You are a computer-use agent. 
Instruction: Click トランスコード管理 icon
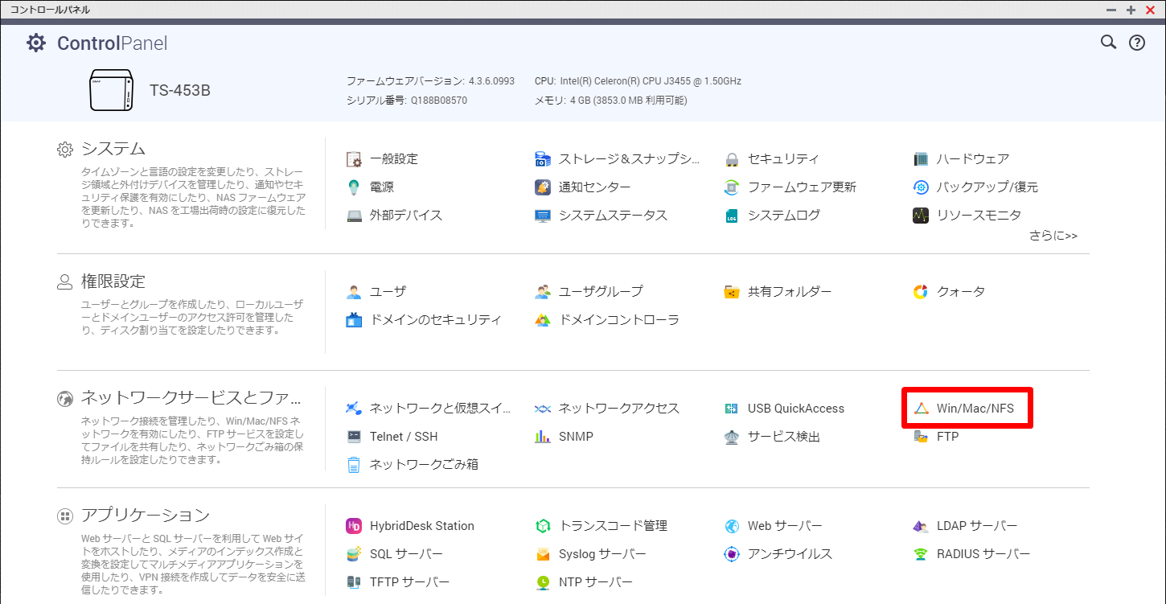[x=543, y=526]
